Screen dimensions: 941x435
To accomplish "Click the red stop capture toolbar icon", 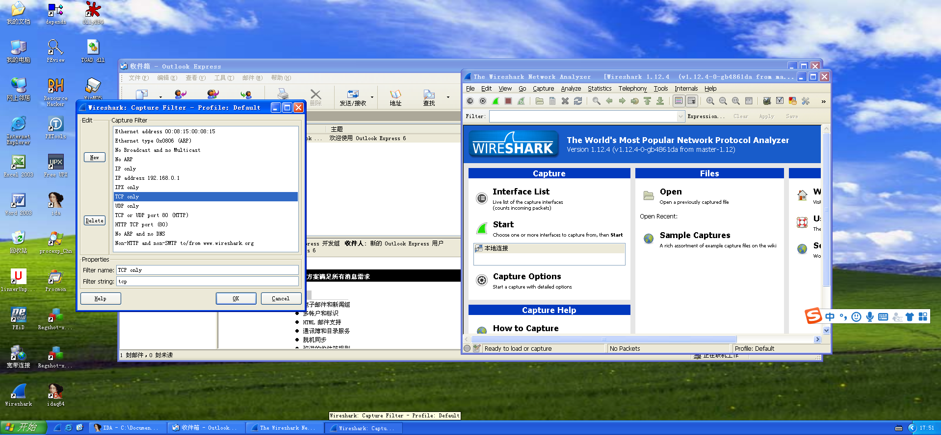I will click(x=508, y=101).
